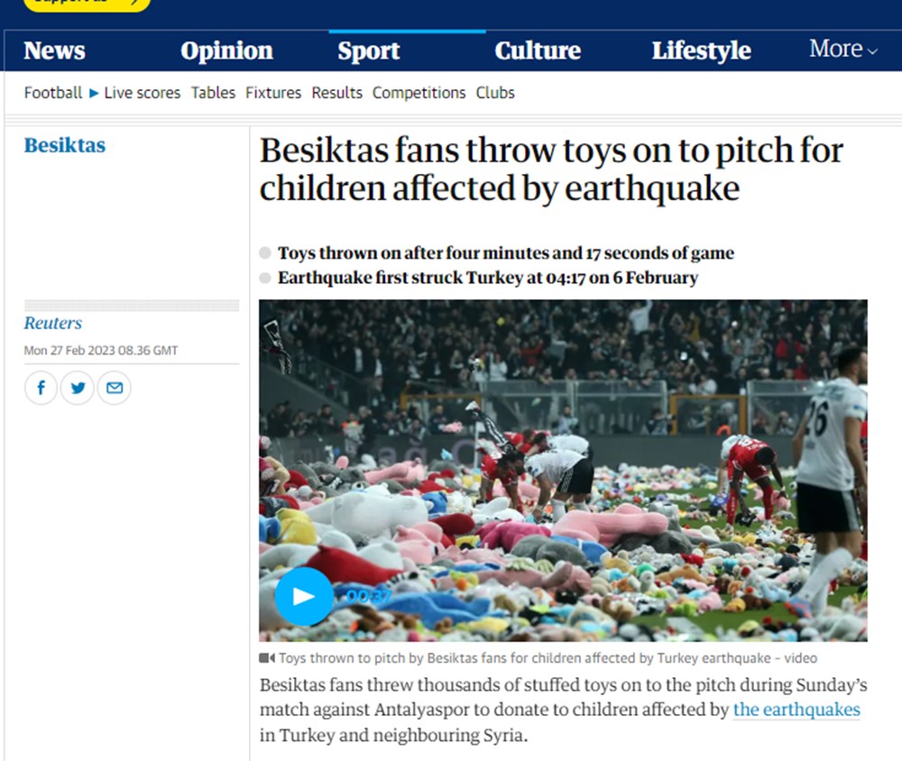Image resolution: width=902 pixels, height=761 pixels.
Task: Go to the Sport section
Action: tap(368, 50)
